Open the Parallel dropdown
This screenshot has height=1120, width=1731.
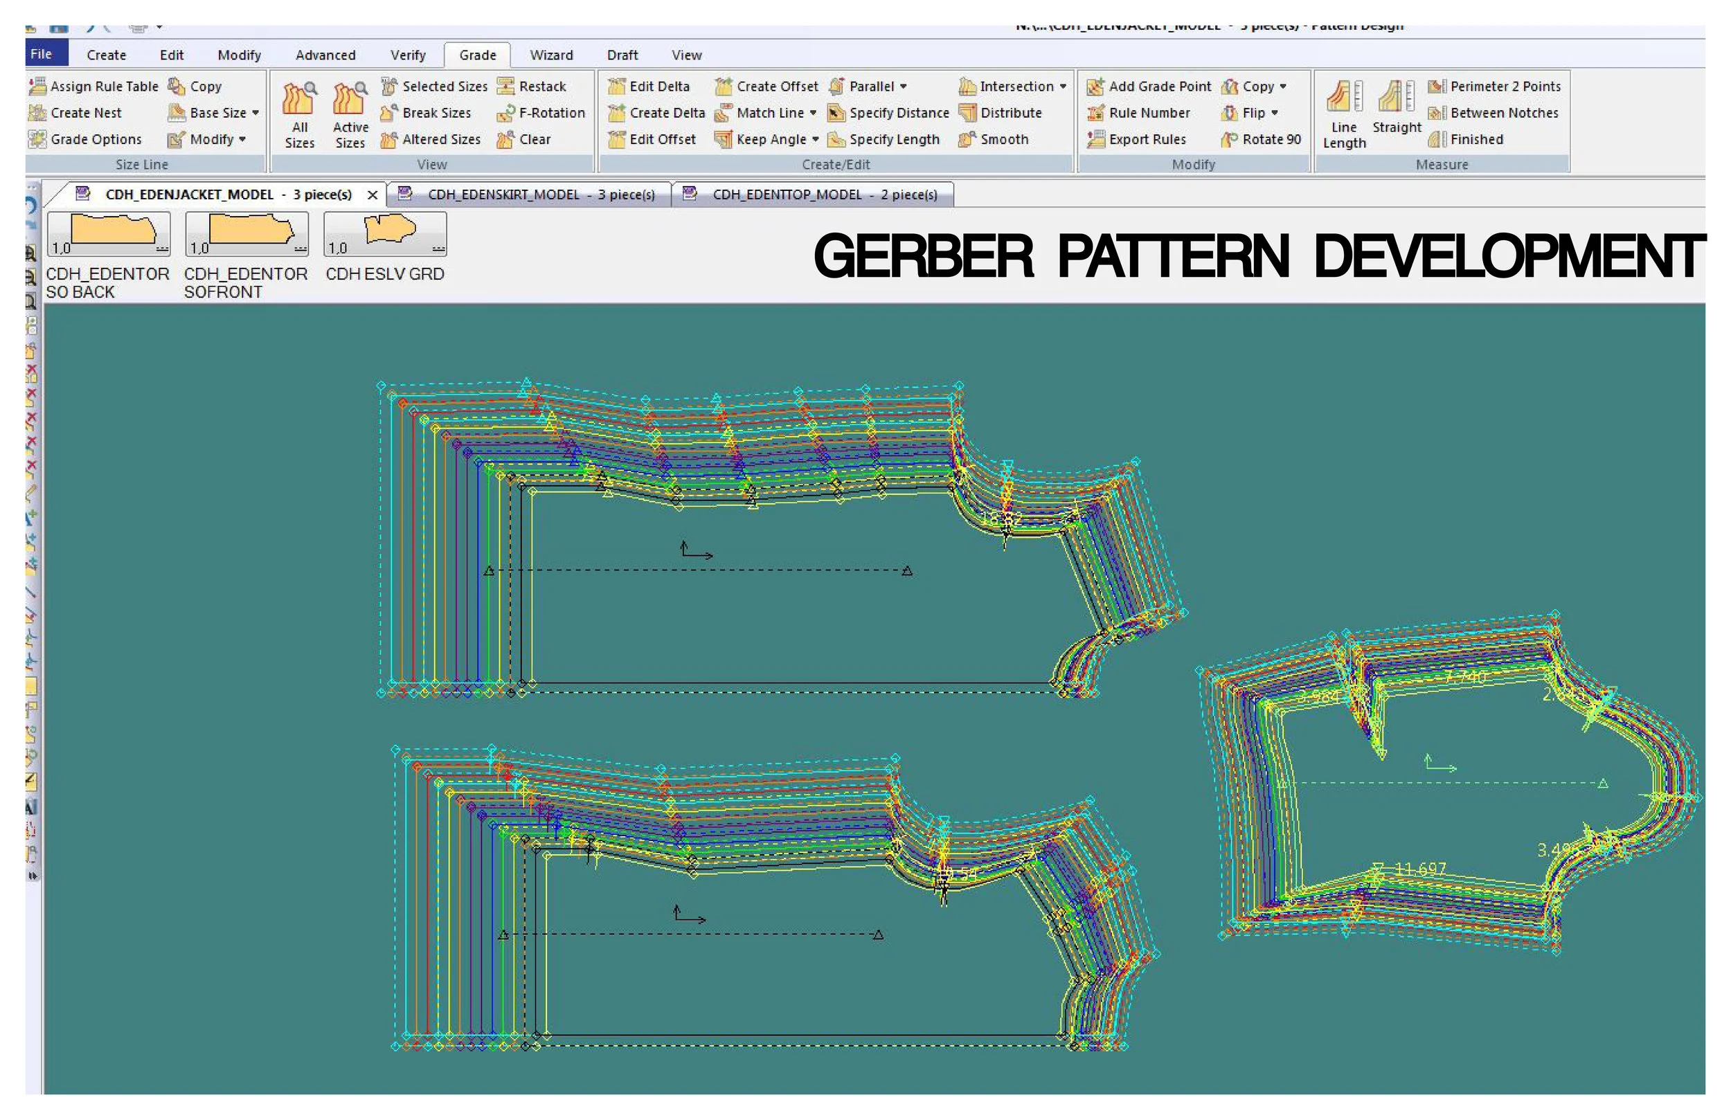904,87
